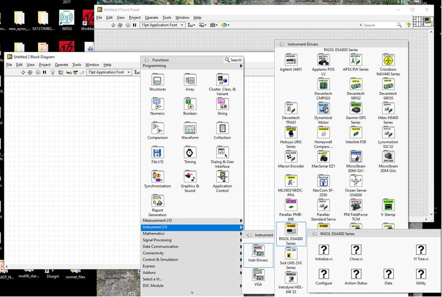This screenshot has height=297, width=442.
Task: Select the Agilent 34401 driver
Action: pyautogui.click(x=291, y=60)
